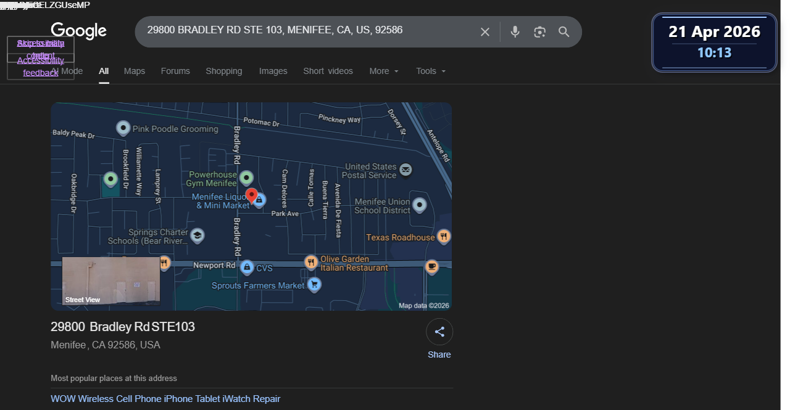Viewport: 790px width, 410px height.
Task: Select the Powerhouse Gym Menifee map pin
Action: coord(247,179)
